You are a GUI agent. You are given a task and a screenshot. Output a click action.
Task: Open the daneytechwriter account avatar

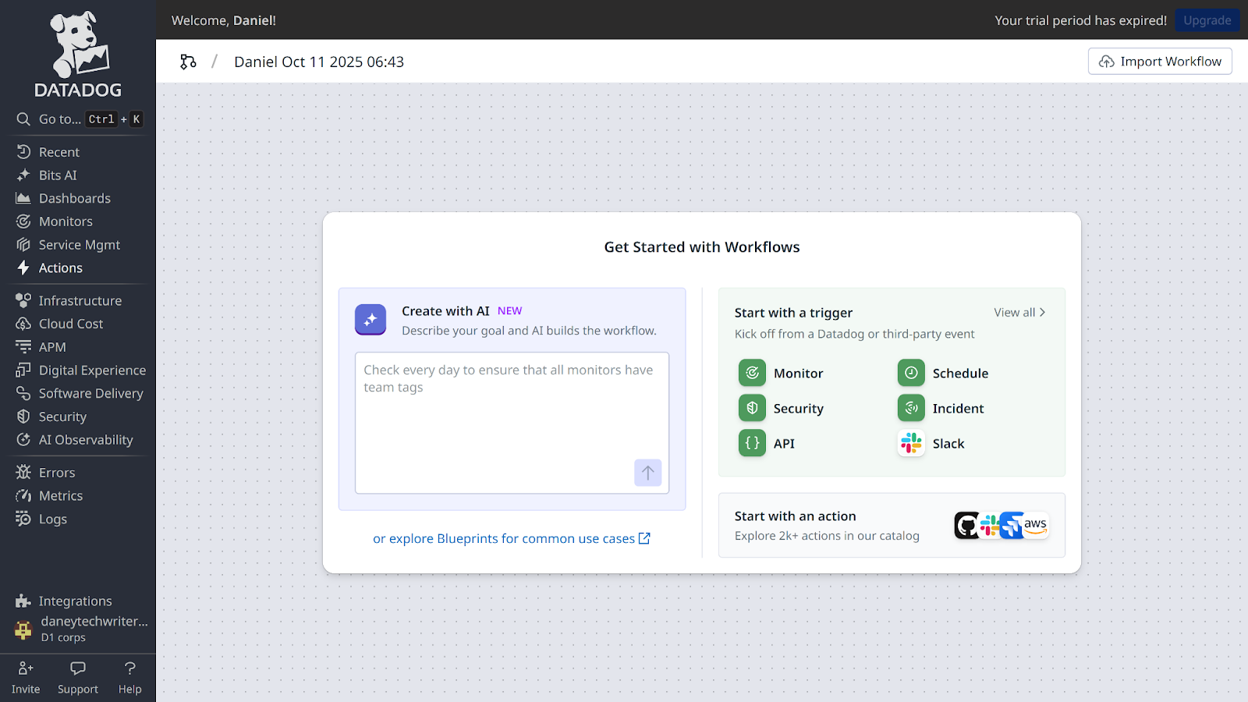23,629
